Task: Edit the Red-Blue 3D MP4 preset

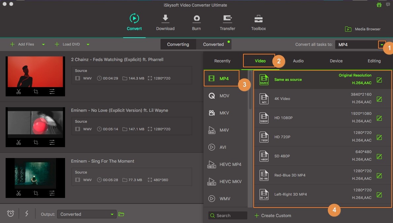Action: point(379,176)
